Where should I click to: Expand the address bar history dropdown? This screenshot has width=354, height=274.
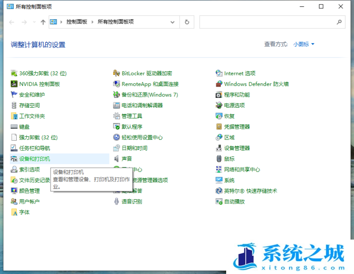(x=173, y=22)
